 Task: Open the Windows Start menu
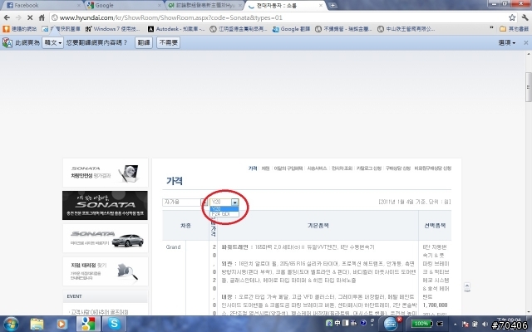point(11,324)
